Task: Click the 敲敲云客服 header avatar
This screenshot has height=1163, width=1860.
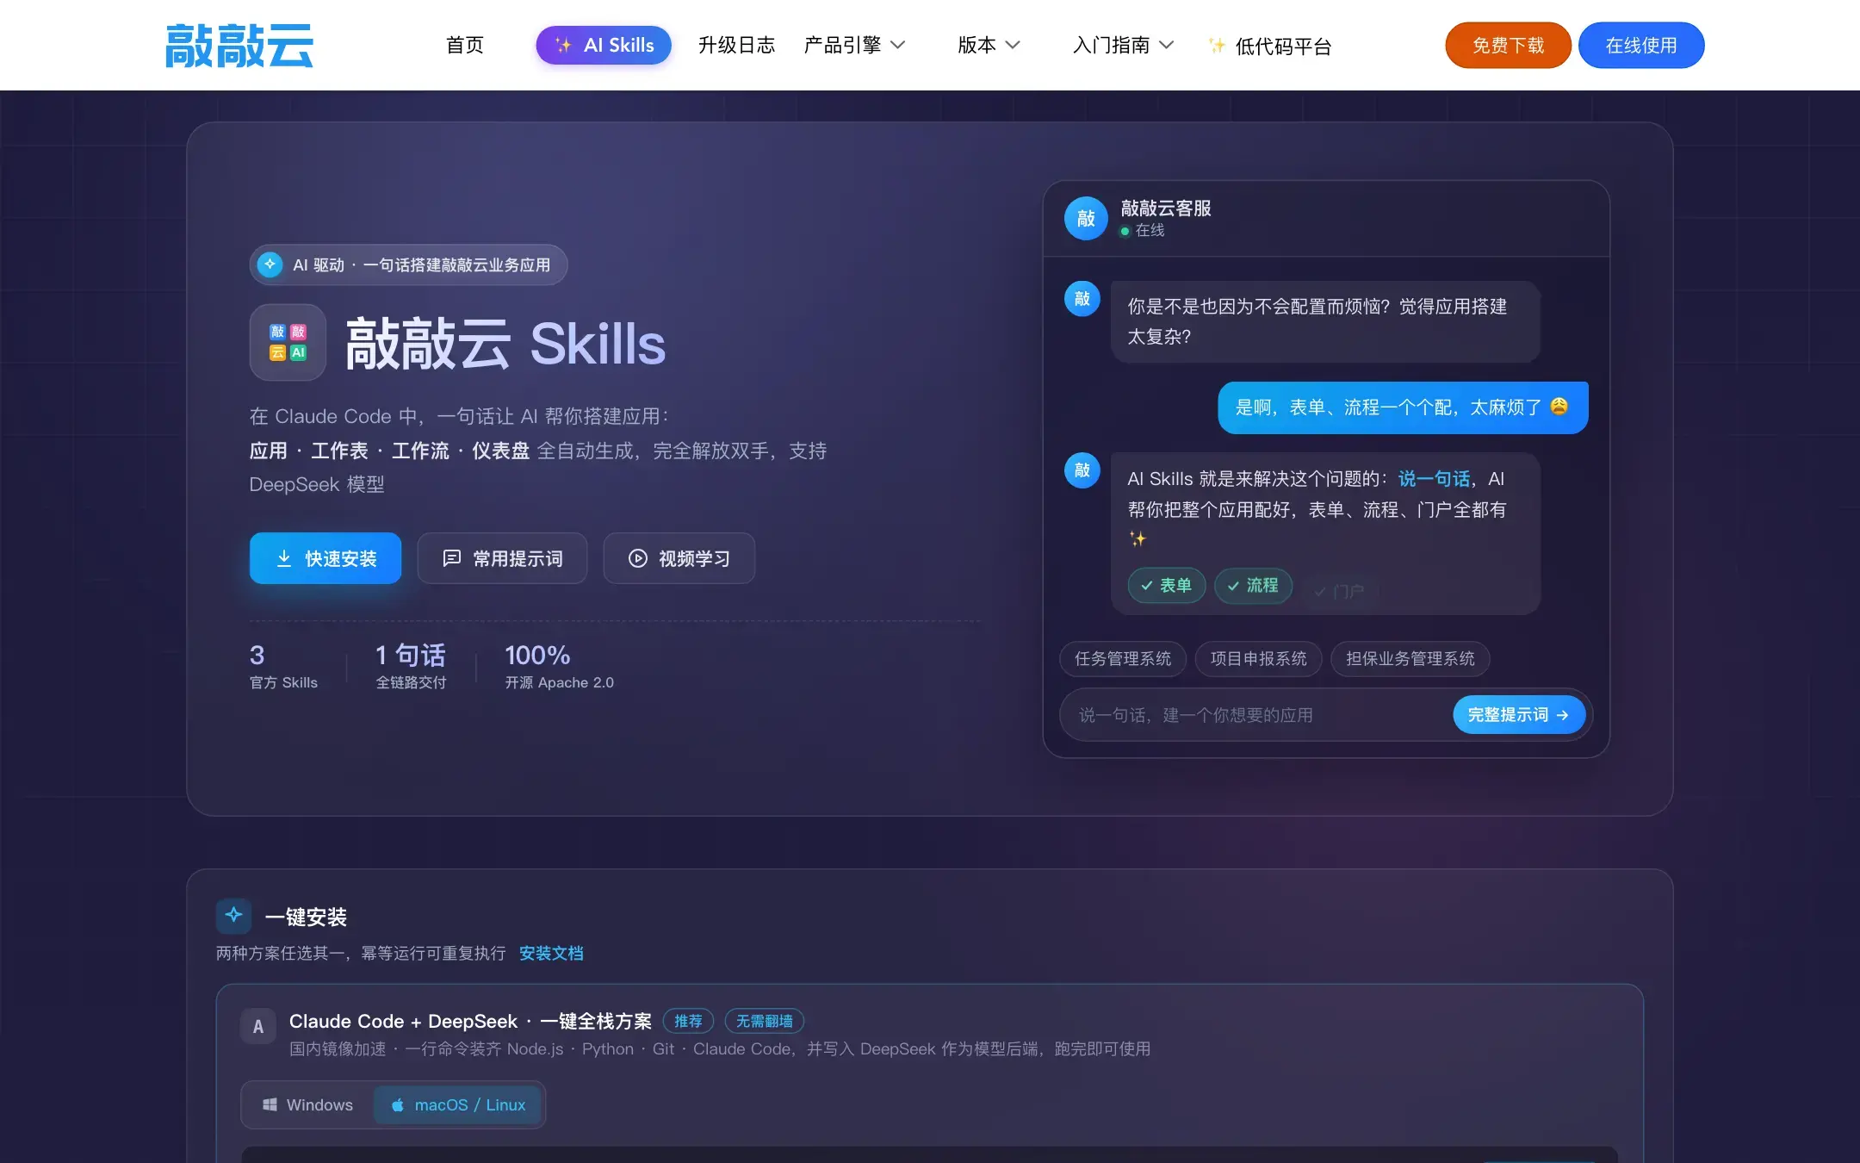Action: 1086,219
